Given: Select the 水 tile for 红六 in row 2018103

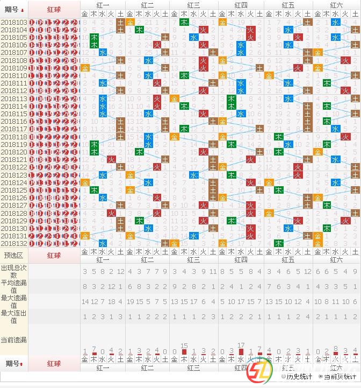Looking at the screenshot, I should (336, 23).
